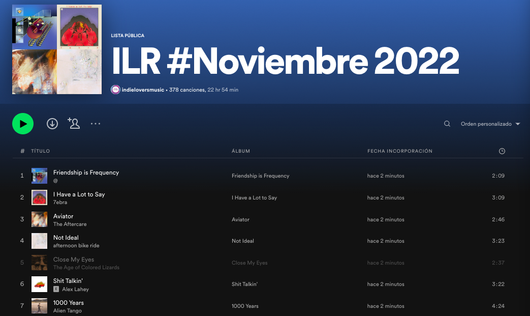Invite collaborators with the add-user icon

[74, 124]
